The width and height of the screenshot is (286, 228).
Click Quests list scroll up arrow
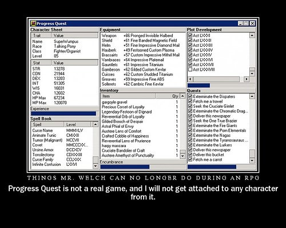(252, 96)
